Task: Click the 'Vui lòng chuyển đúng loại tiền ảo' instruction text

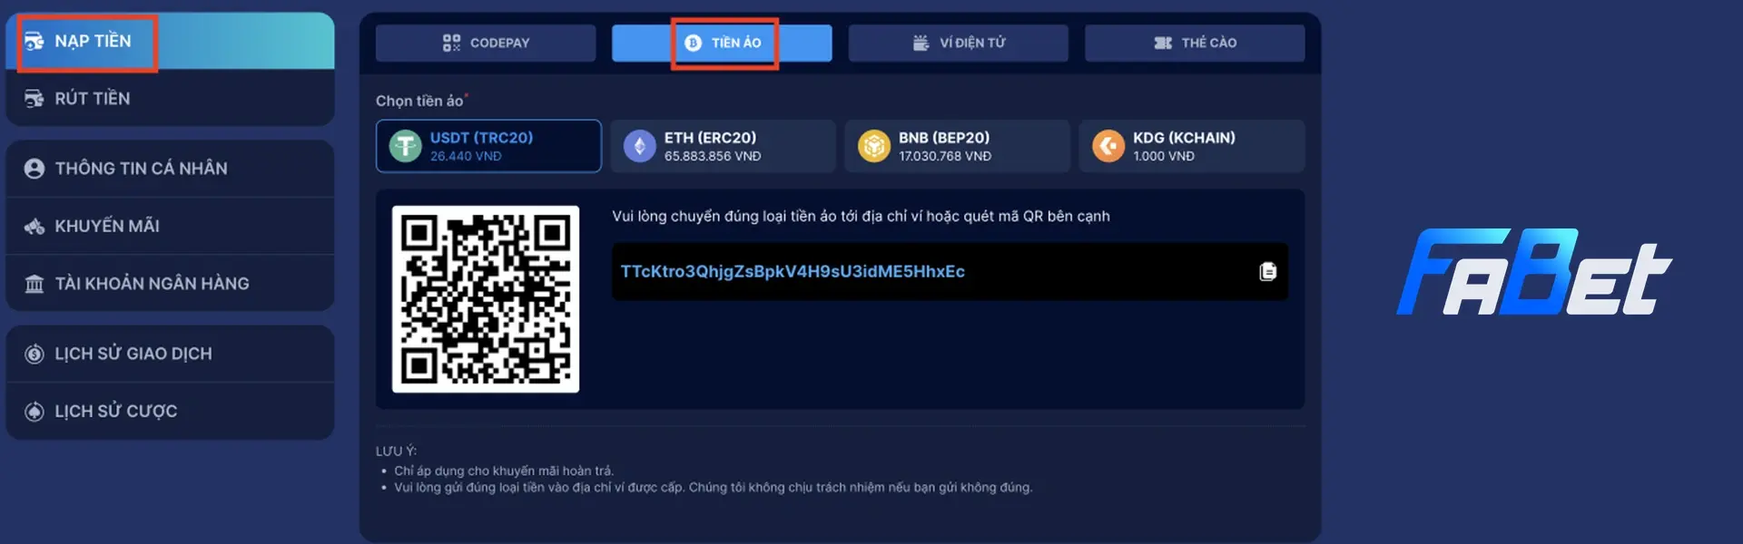Action: [861, 216]
